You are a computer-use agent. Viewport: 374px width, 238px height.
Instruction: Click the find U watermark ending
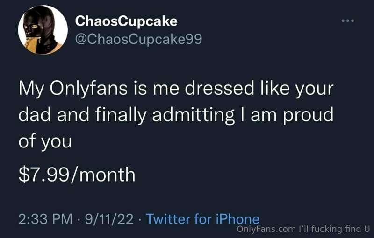pyautogui.click(x=357, y=229)
